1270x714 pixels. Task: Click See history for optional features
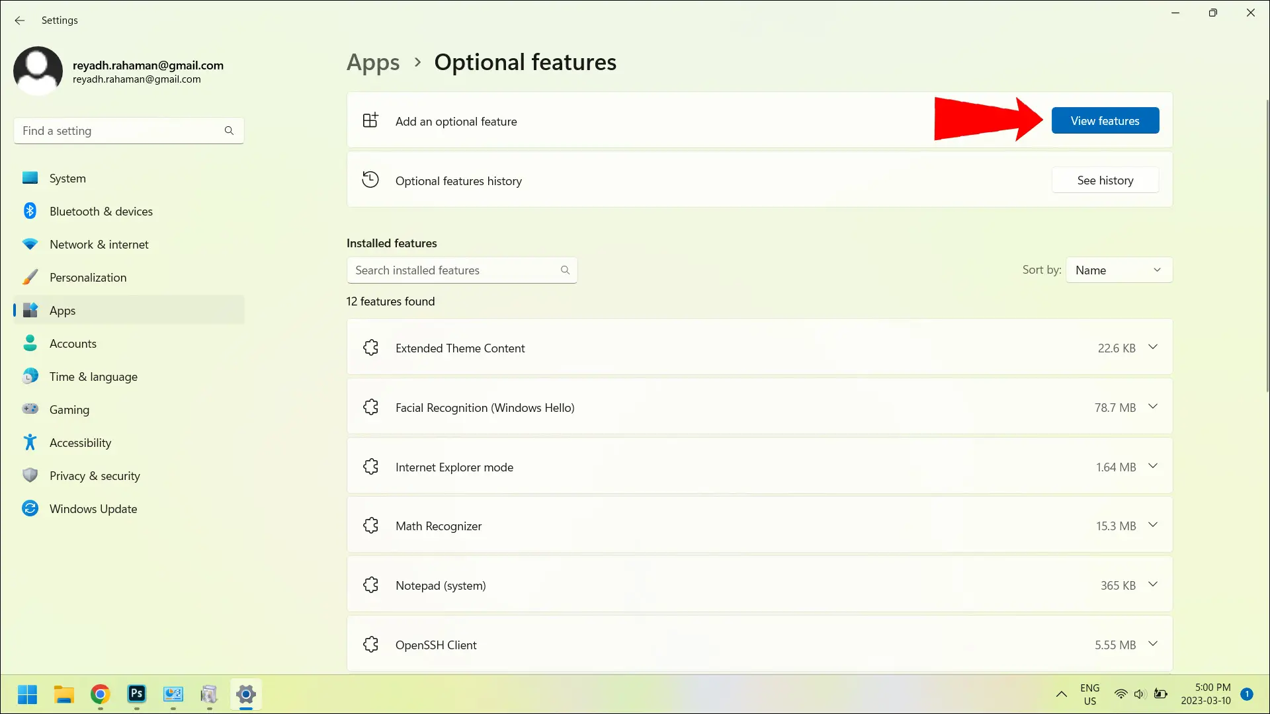coord(1105,180)
